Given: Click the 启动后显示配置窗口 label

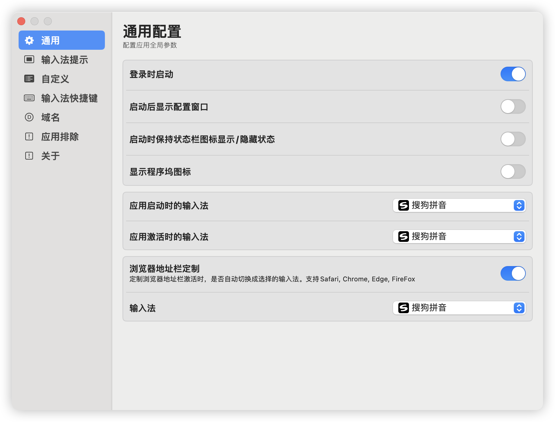Looking at the screenshot, I should click(169, 107).
